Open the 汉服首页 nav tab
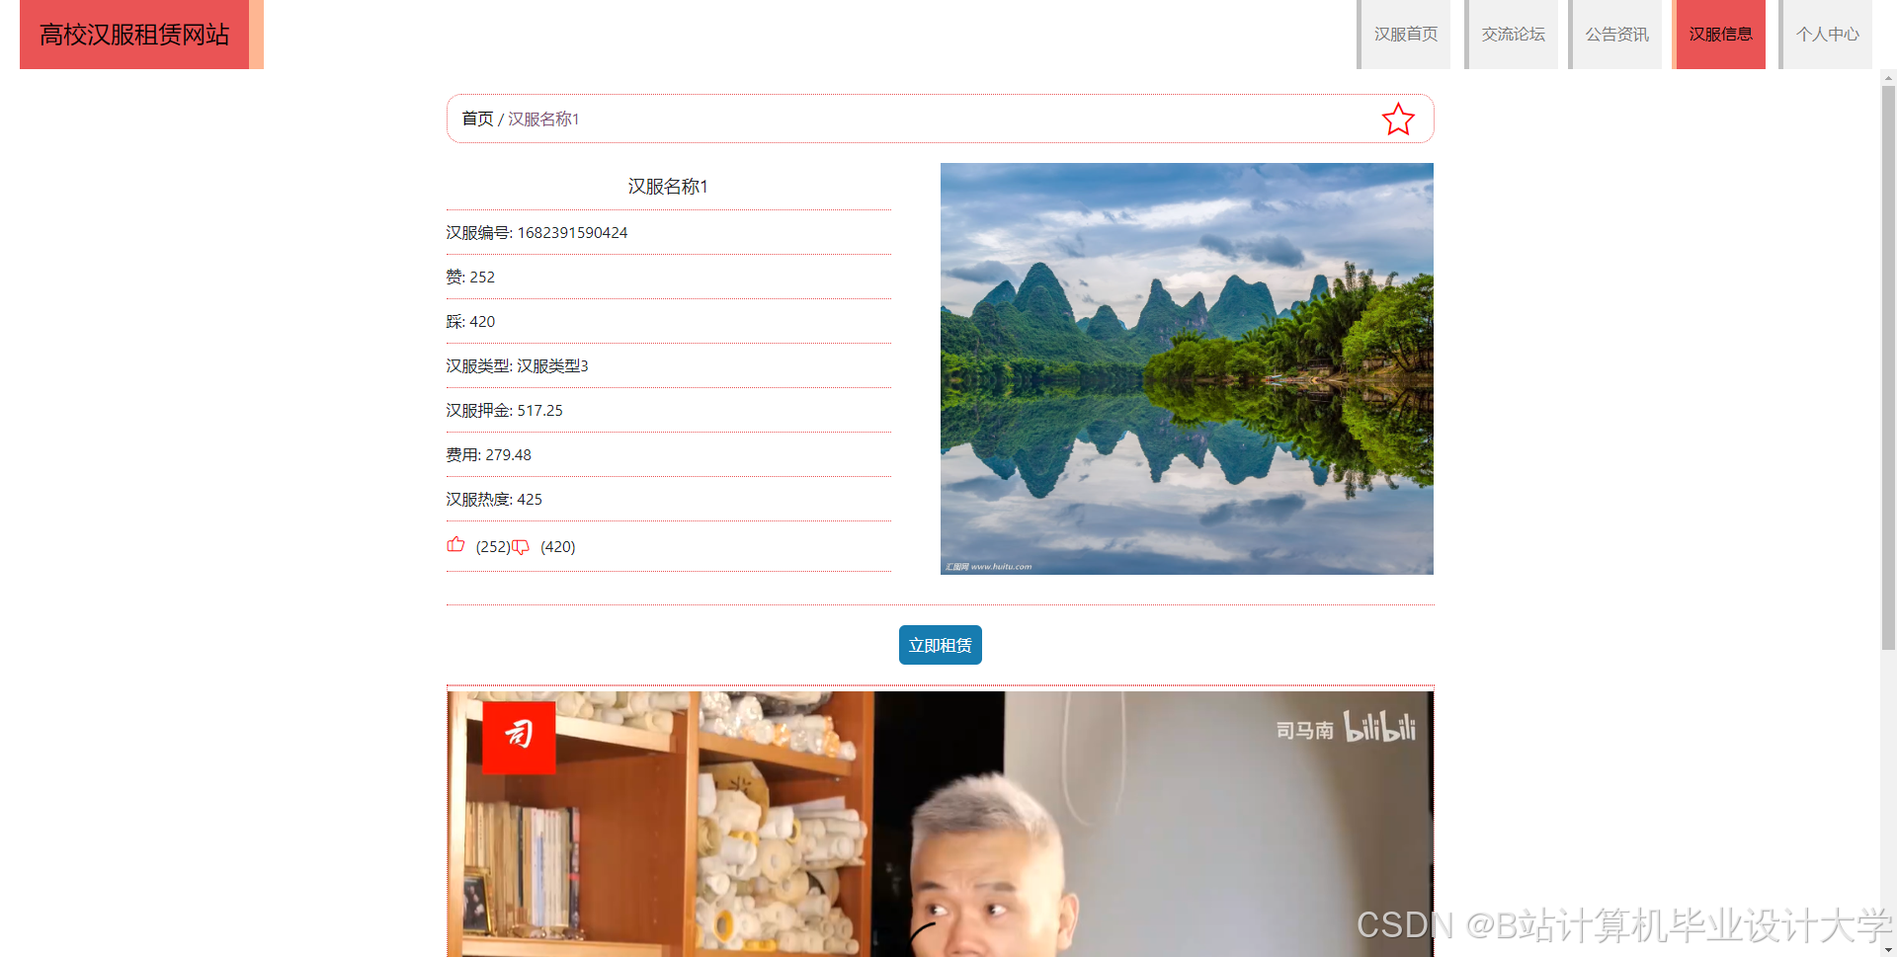 pos(1405,35)
